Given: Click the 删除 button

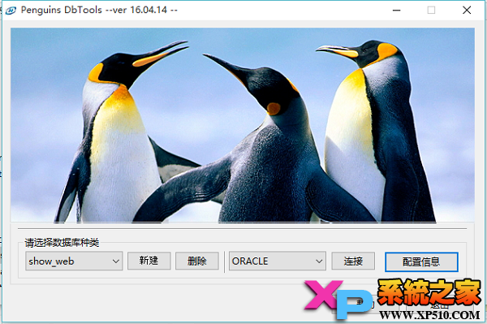Looking at the screenshot, I should (197, 261).
